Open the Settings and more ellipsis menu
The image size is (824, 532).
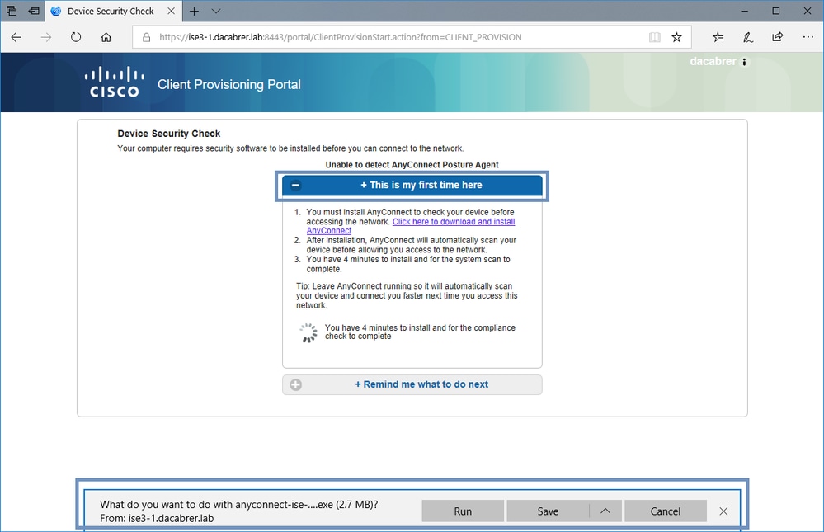808,37
